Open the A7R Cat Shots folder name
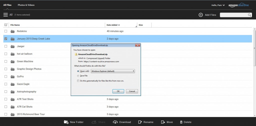256x126 pixels. (x=25, y=107)
